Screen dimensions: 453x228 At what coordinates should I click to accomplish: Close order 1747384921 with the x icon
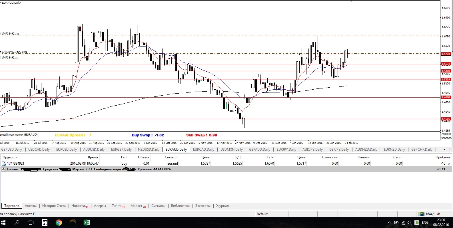coord(449,164)
